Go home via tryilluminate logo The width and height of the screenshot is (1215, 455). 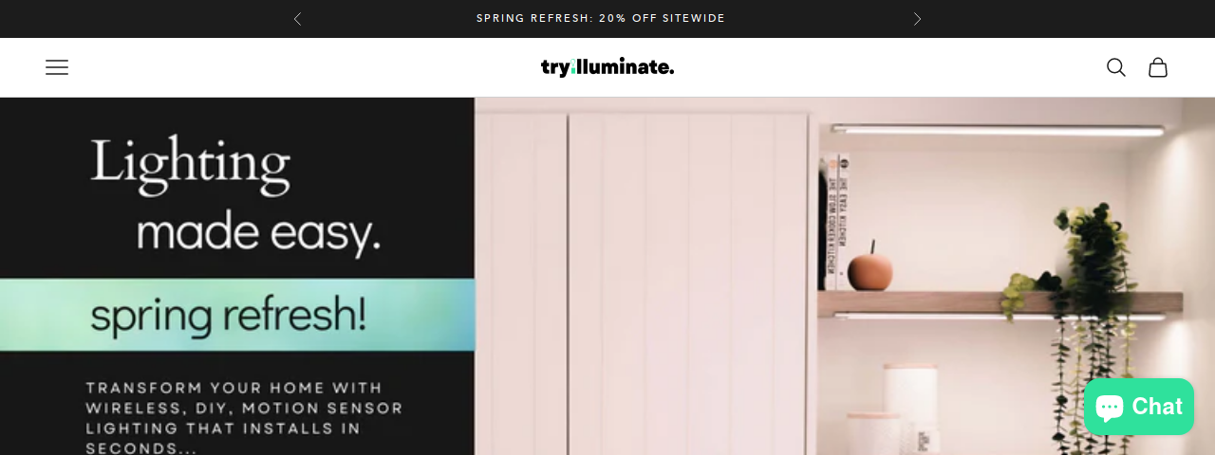pos(607,67)
